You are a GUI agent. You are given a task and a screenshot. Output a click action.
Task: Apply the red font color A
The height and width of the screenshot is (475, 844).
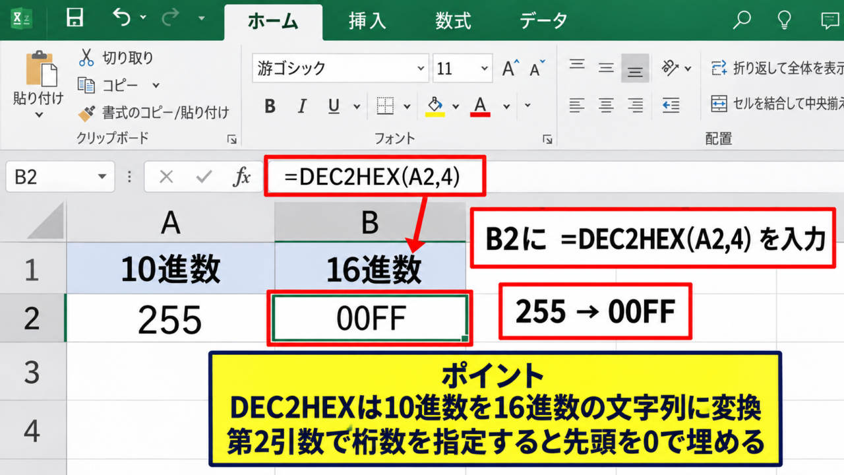pyautogui.click(x=480, y=106)
